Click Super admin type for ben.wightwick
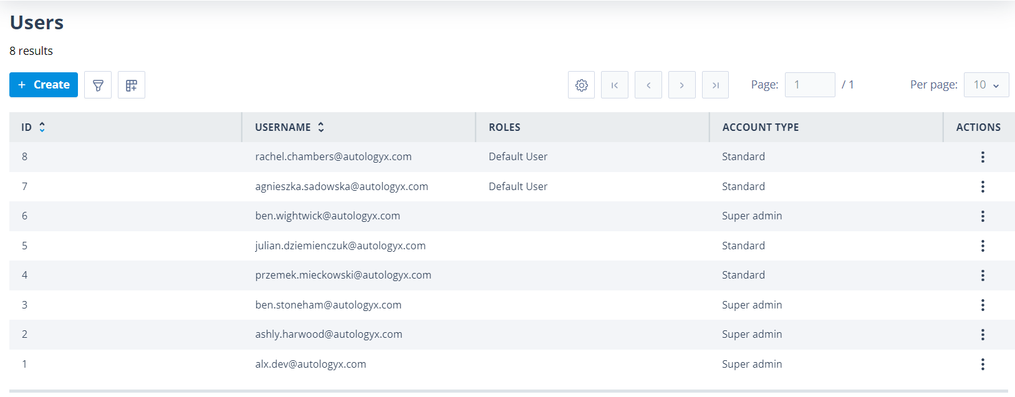The height and width of the screenshot is (397, 1015). point(752,216)
